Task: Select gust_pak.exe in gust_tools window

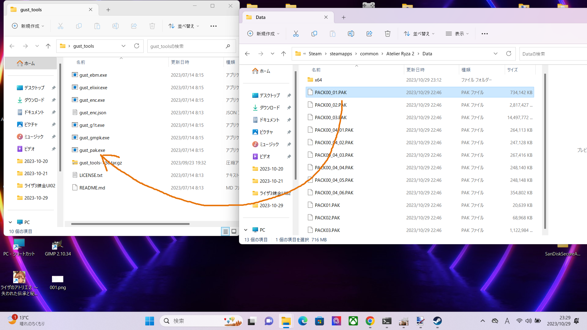Action: click(92, 150)
